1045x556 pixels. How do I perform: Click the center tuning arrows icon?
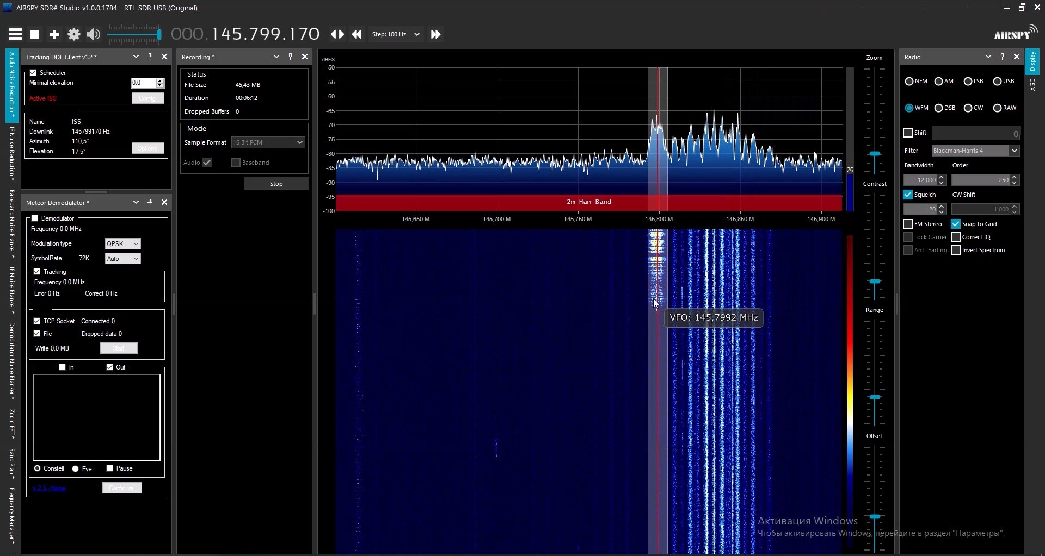(337, 34)
